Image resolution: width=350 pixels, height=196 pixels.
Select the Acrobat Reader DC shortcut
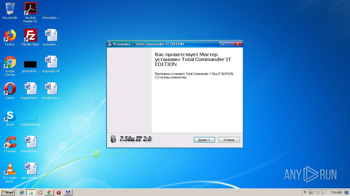[x=30, y=13]
